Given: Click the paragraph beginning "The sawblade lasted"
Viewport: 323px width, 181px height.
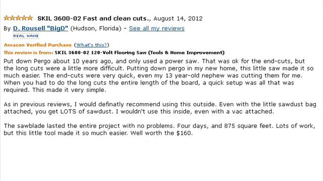Looking at the screenshot, I should [159, 129].
